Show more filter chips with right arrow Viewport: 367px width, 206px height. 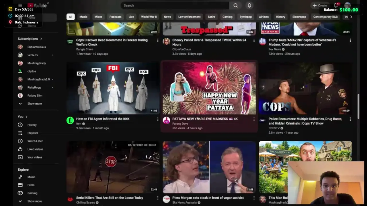pos(351,17)
